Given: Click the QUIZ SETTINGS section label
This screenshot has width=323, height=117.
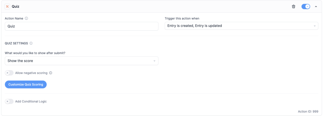Looking at the screenshot, I should tap(16, 43).
